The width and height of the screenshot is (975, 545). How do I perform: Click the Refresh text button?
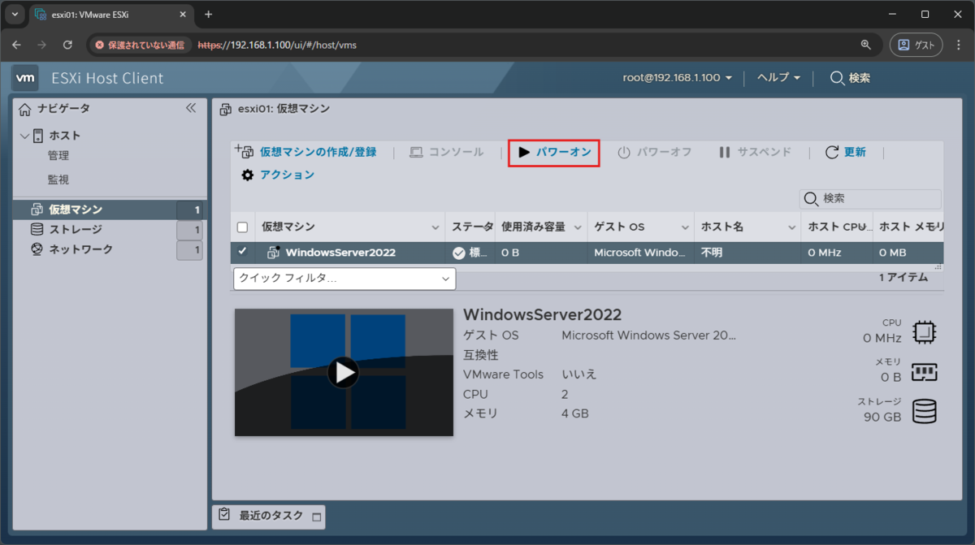coord(855,153)
